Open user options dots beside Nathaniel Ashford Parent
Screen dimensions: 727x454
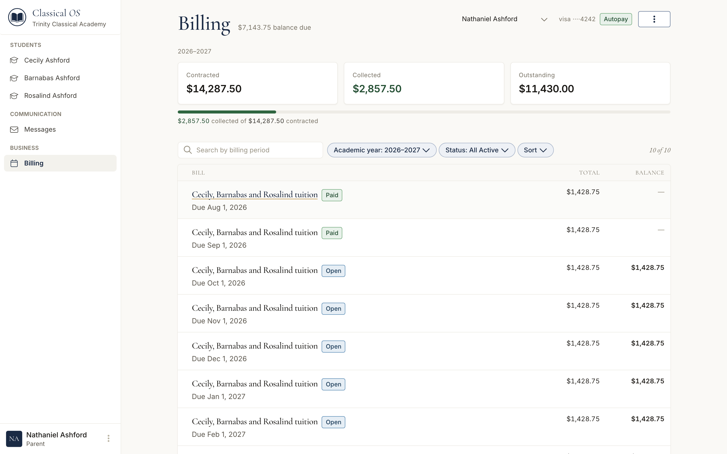(x=109, y=438)
